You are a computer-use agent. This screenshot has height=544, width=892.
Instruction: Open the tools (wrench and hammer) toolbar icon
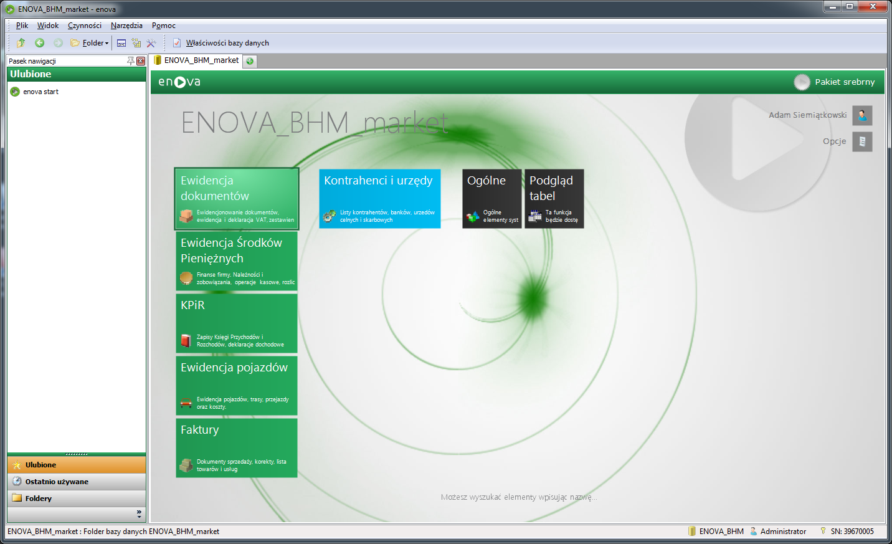click(x=151, y=42)
